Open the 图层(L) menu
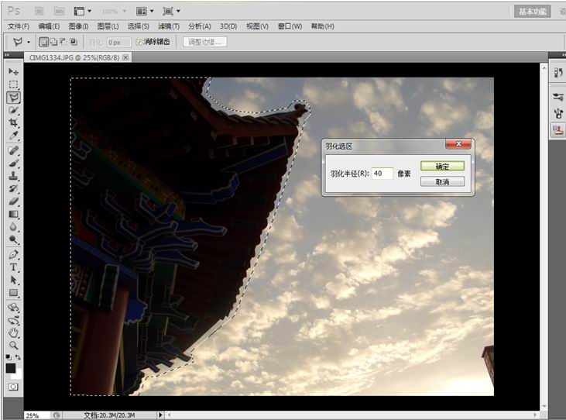The width and height of the screenshot is (566, 420). tap(108, 26)
